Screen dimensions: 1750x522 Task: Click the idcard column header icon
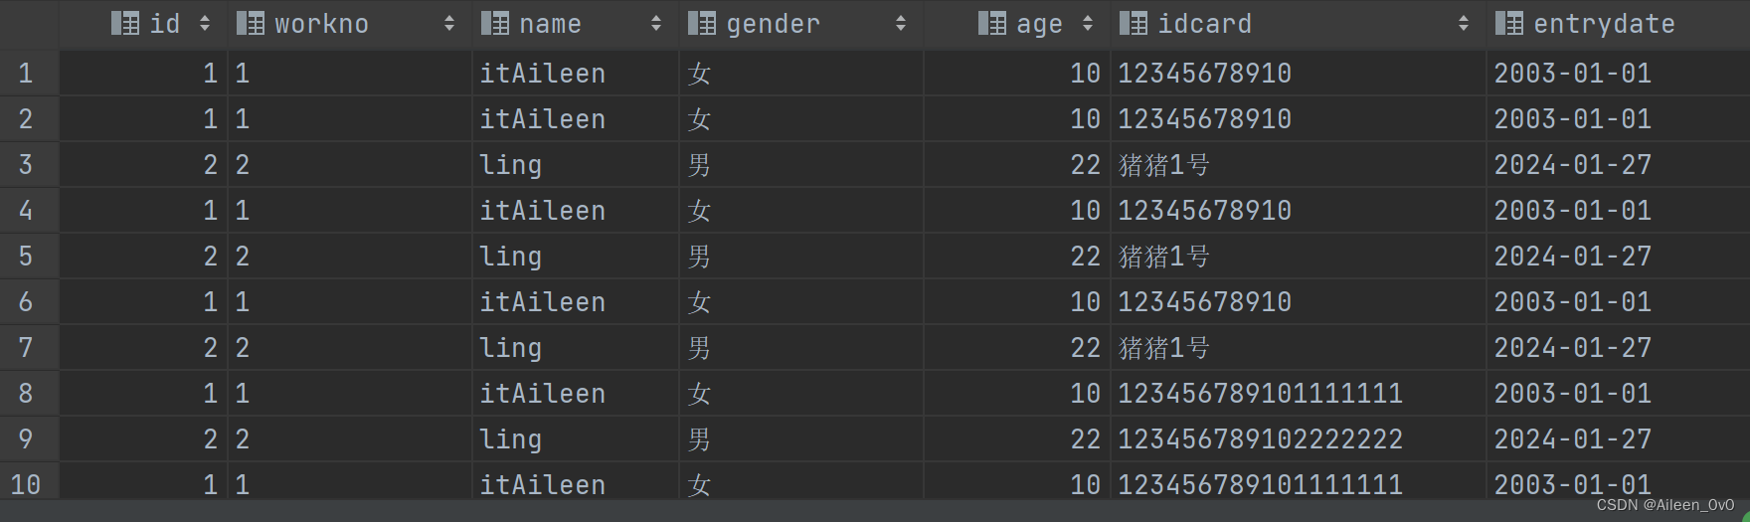click(1134, 24)
